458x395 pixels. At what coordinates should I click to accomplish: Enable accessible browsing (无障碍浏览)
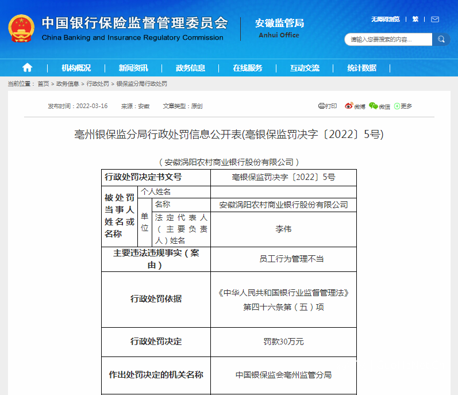tap(385, 19)
